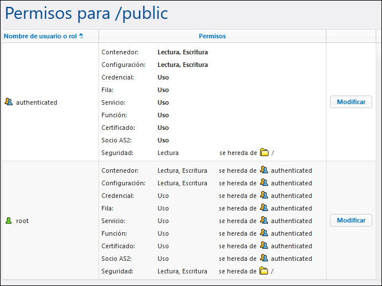Click Modificar button for authenticated

(351, 102)
